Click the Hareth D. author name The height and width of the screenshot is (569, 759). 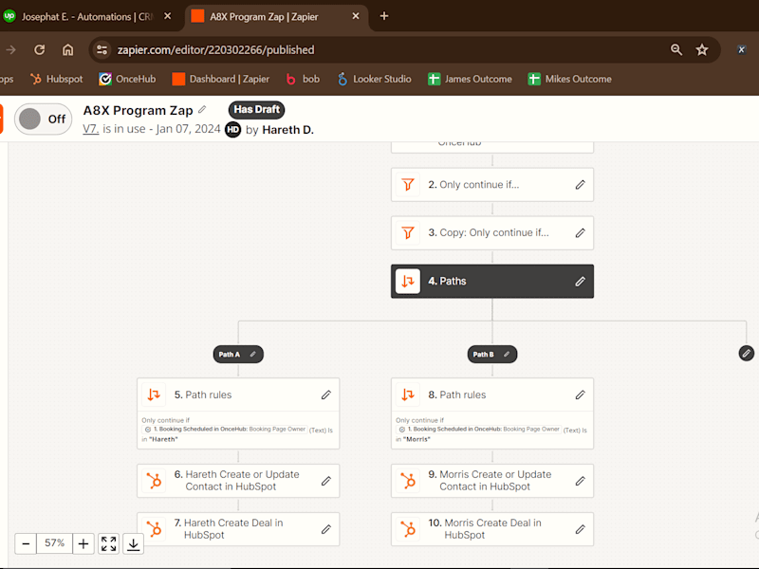tap(288, 130)
